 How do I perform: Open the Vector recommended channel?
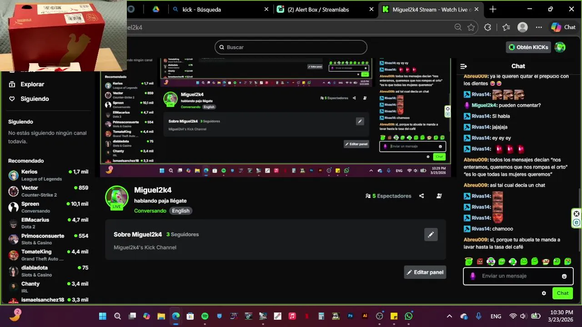pyautogui.click(x=48, y=191)
